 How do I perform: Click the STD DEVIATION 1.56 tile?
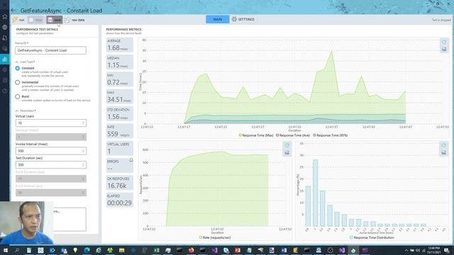(120, 114)
